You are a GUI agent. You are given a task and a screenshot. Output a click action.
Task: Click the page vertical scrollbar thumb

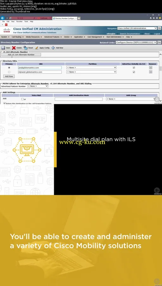160,68
